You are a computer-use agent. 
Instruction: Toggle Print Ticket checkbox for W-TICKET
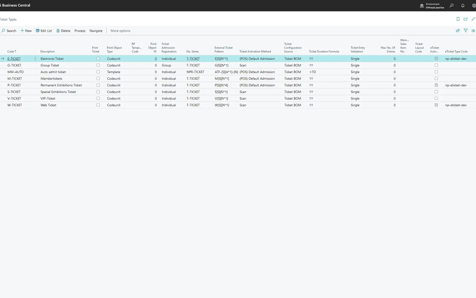[98, 105]
